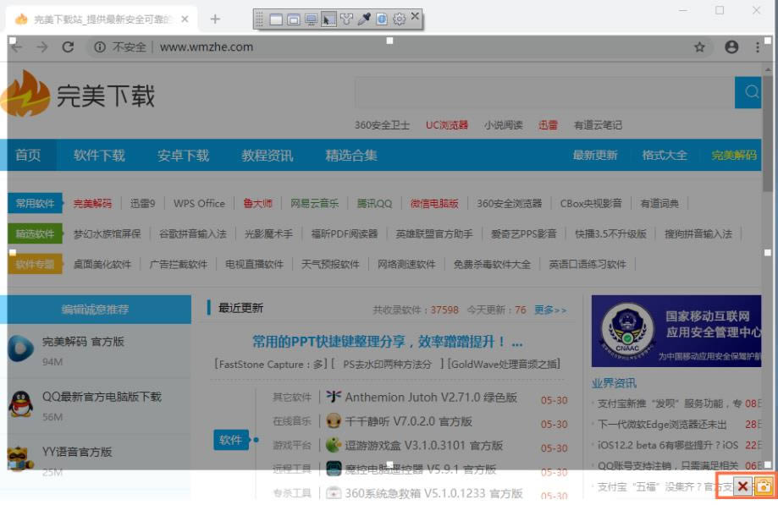
Task: Open the capture toolbar settings gear
Action: click(399, 19)
